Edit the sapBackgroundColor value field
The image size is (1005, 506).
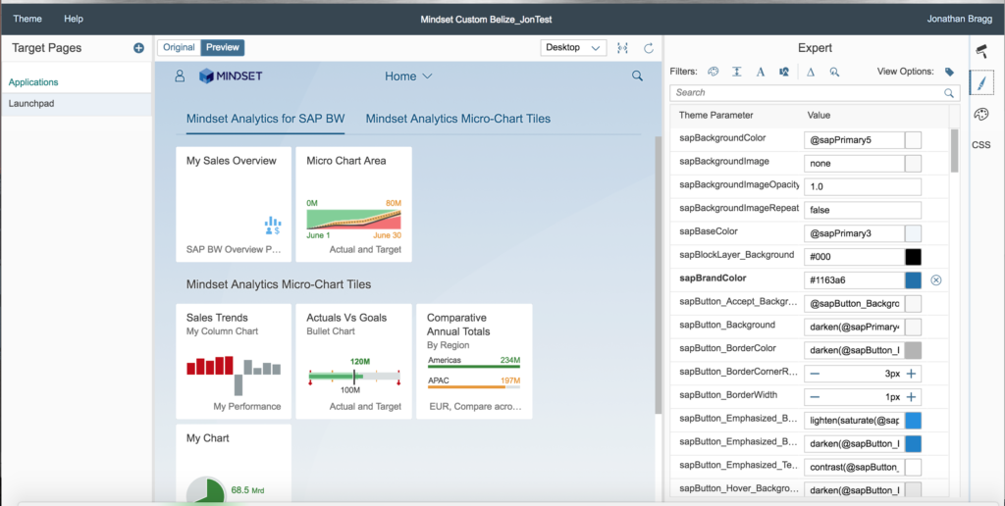click(855, 140)
